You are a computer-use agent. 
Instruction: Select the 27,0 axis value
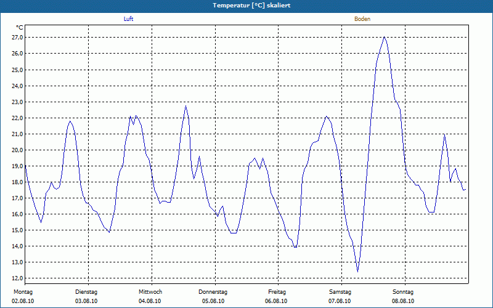click(17, 38)
